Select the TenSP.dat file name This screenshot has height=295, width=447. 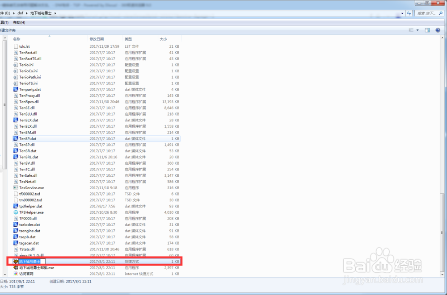28,139
